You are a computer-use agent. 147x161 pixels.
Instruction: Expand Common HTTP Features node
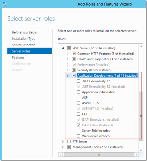(68, 54)
